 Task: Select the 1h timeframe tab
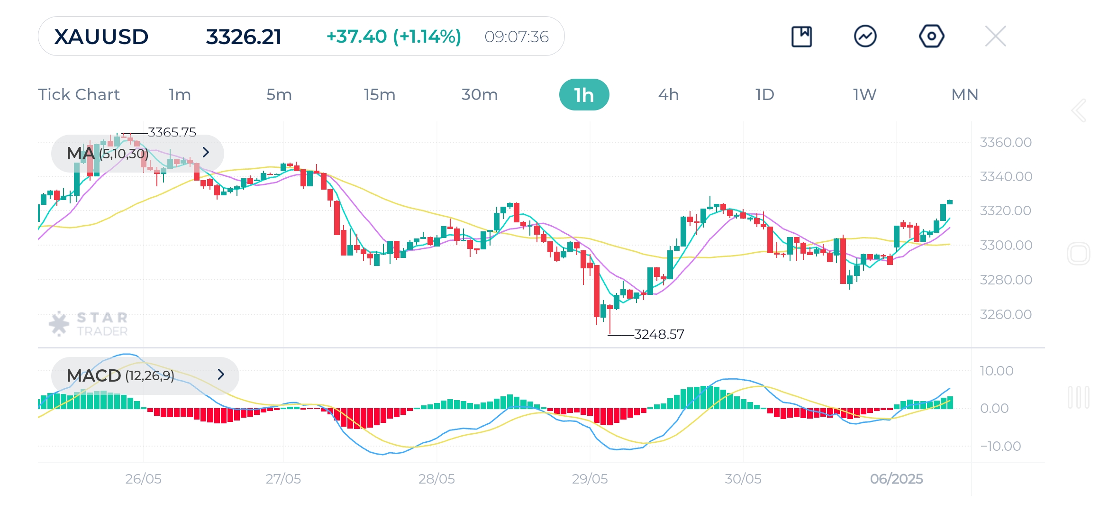pos(584,94)
